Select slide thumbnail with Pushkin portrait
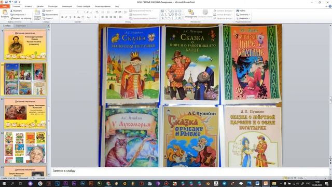 25,45
